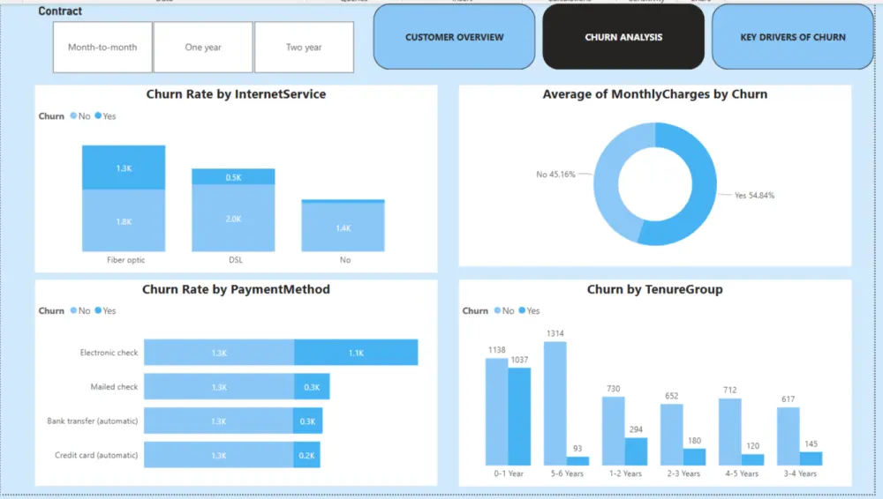Click the 'Churn Rate by InternetService' title
Image resolution: width=883 pixels, height=499 pixels.
236,94
